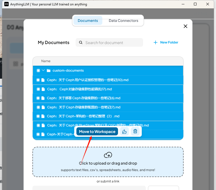Click the custom-documents folder icon
The height and width of the screenshot is (190, 216).
(49, 71)
